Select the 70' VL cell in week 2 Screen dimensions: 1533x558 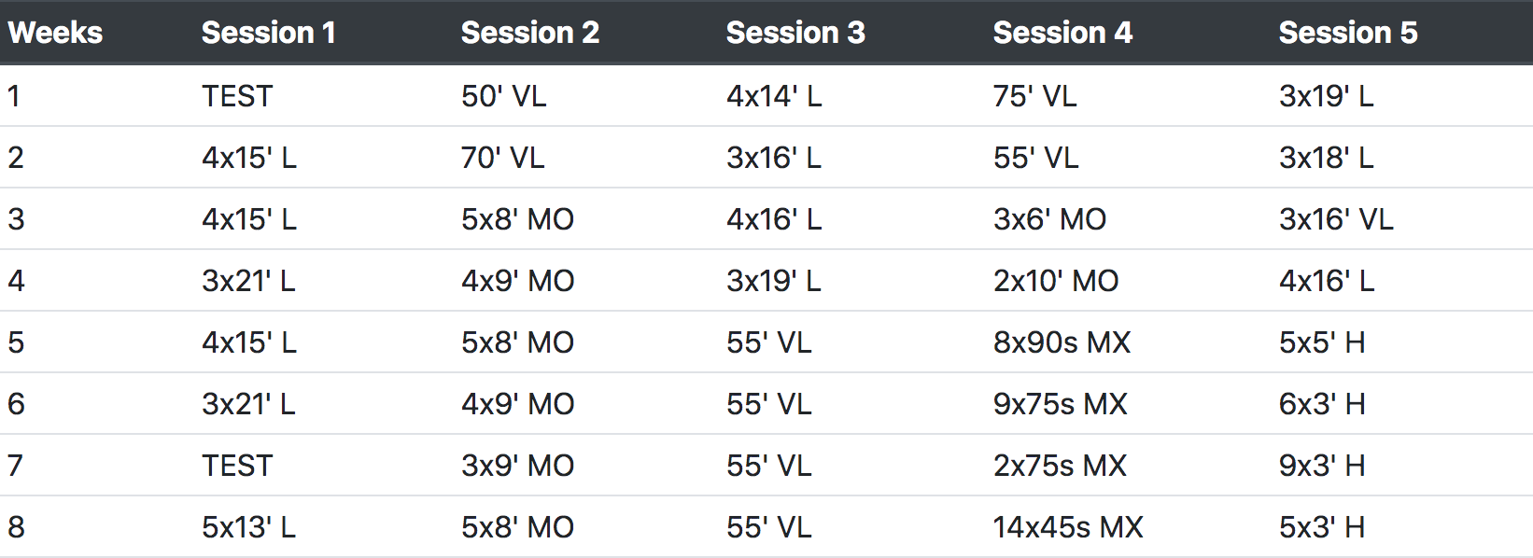pyautogui.click(x=502, y=158)
